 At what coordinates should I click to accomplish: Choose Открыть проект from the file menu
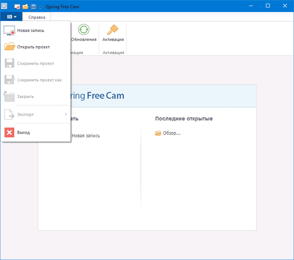[x=33, y=47]
